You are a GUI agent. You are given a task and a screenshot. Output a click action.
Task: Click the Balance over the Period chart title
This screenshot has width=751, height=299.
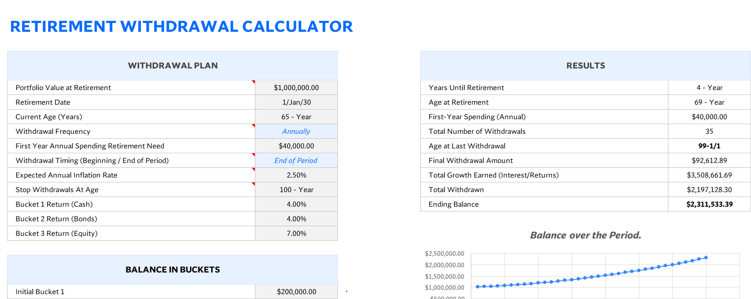585,235
